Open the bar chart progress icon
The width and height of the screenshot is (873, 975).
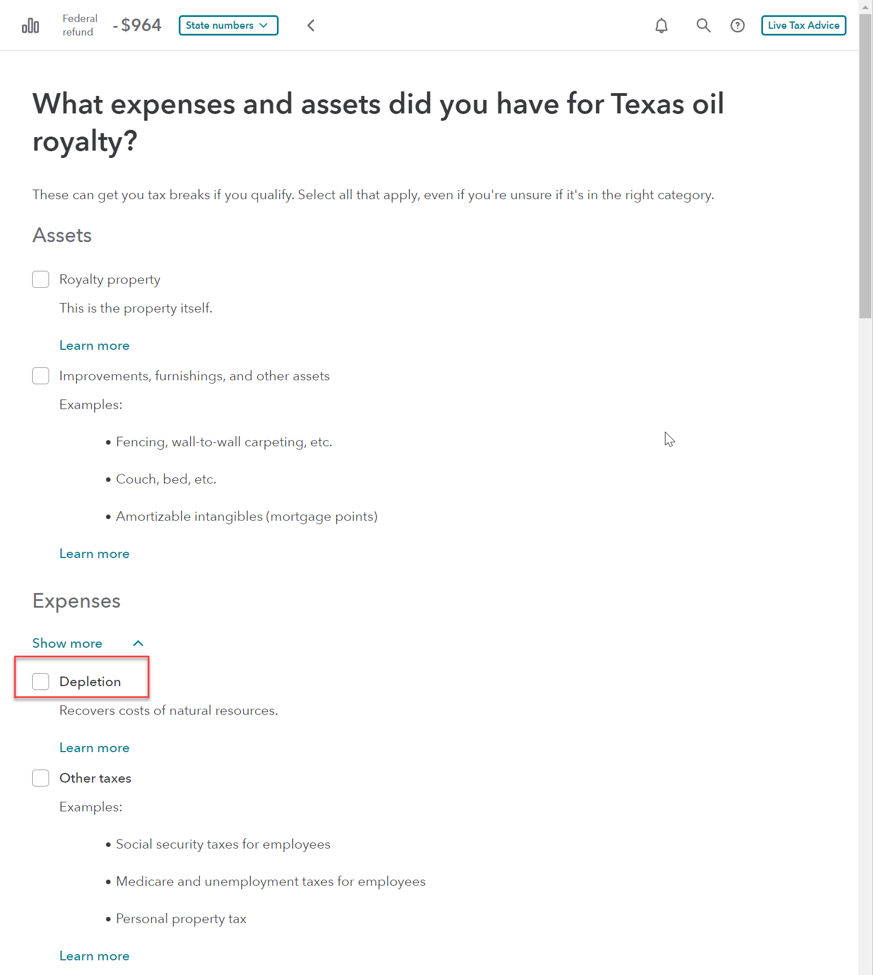tap(30, 25)
